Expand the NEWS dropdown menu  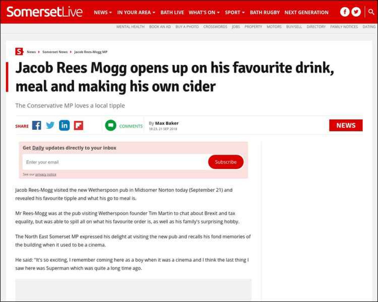click(103, 12)
